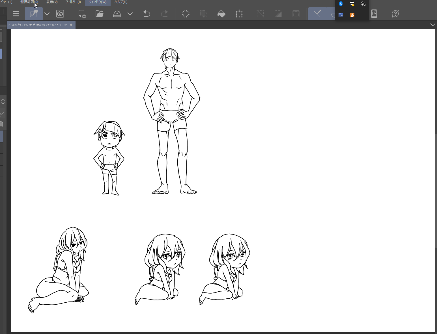Undo the last action
Image resolution: width=437 pixels, height=334 pixels.
147,14
